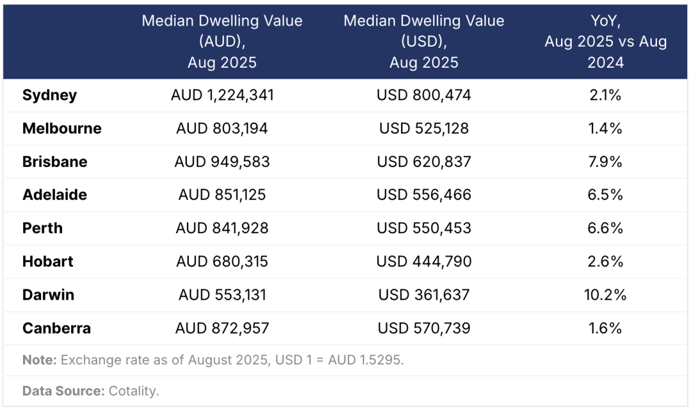Click the Median Dwelling Value (AUD) column header
This screenshot has width=691, height=411.
click(x=222, y=42)
